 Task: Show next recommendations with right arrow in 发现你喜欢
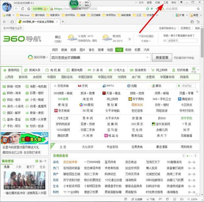click(195, 156)
